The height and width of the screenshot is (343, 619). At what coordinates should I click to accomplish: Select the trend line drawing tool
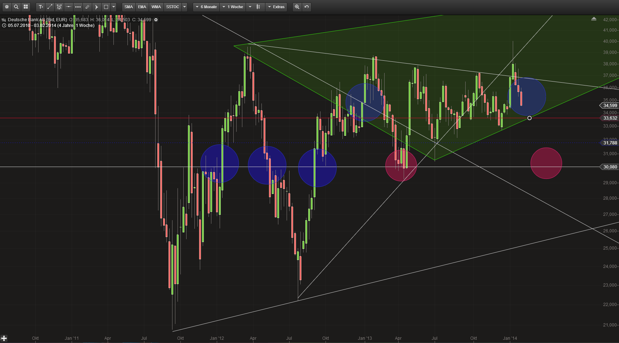point(50,6)
